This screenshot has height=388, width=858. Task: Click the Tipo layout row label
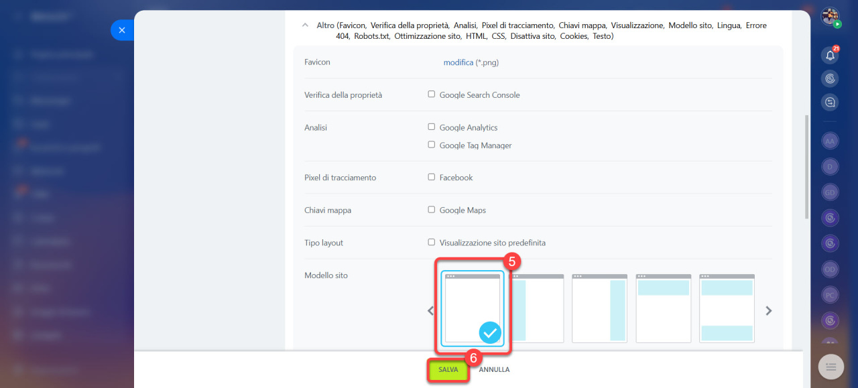(324, 243)
